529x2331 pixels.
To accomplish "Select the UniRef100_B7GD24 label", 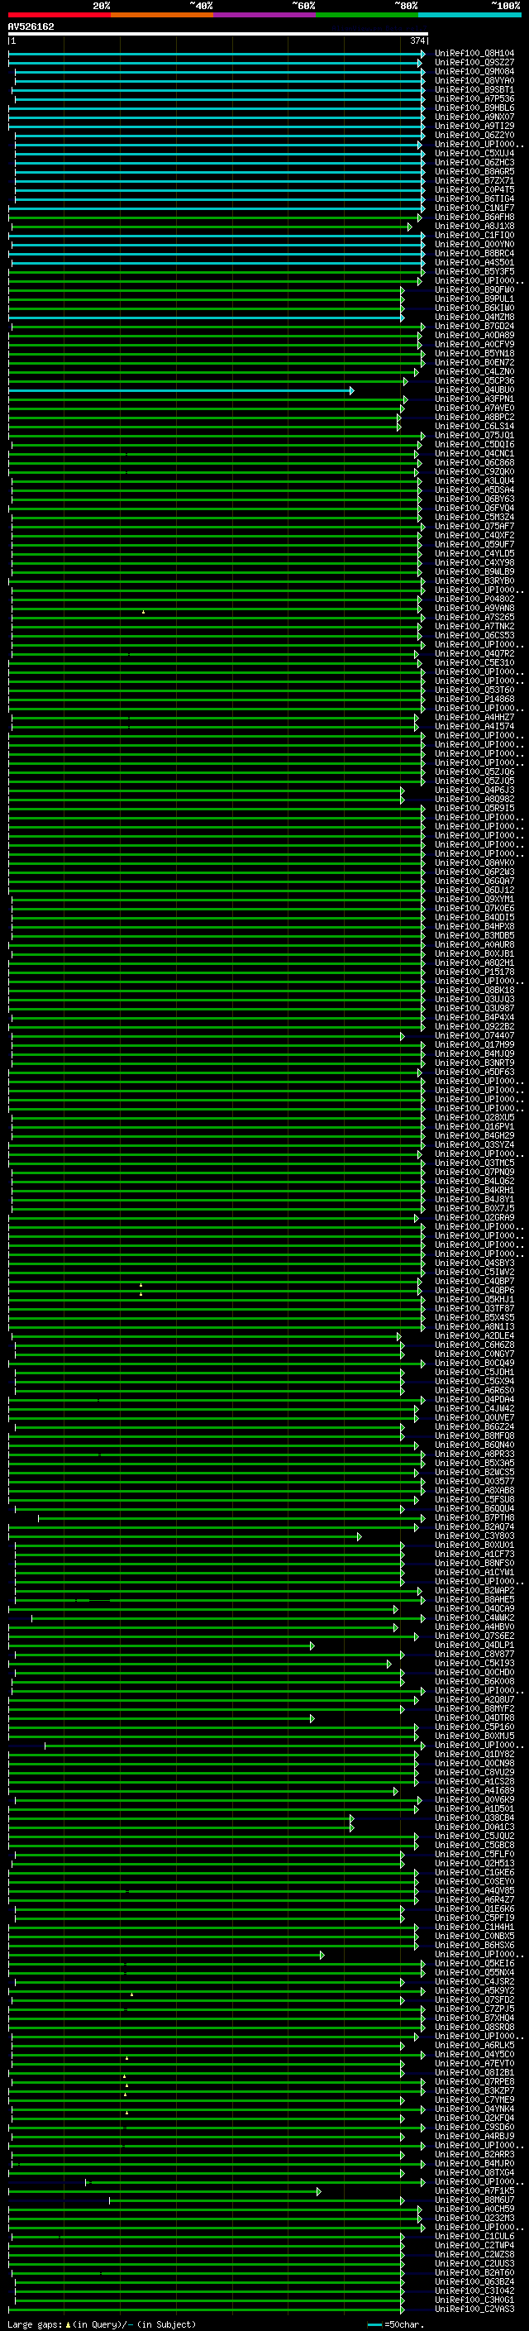I will 474,326.
